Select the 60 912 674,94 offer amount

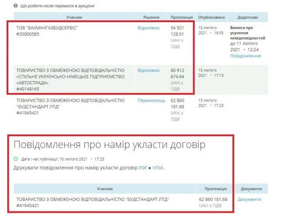(x=177, y=74)
